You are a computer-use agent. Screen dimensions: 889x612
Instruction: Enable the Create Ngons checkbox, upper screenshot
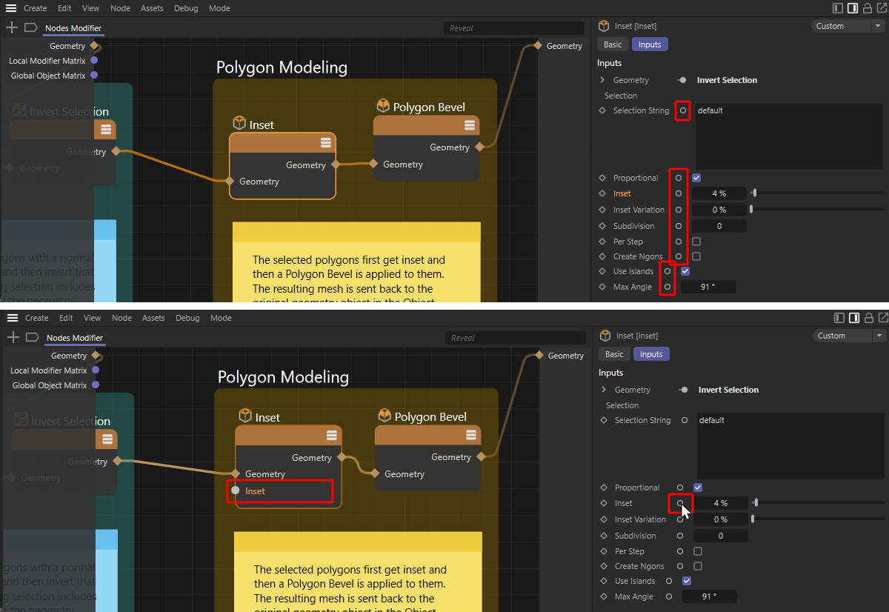(x=696, y=256)
